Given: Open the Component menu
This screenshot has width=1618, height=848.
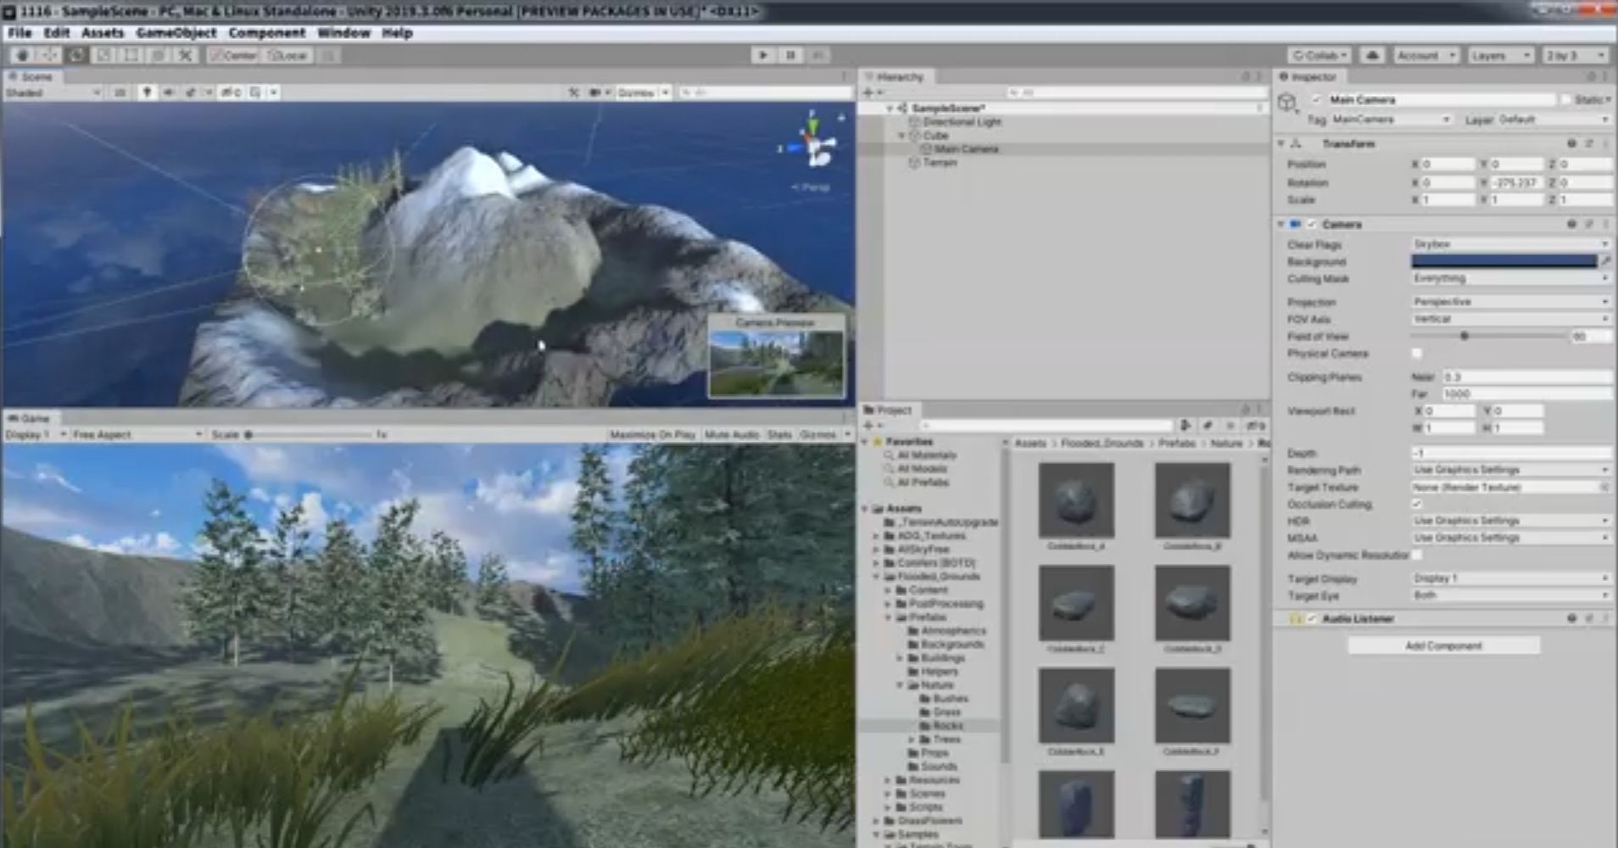Looking at the screenshot, I should point(266,33).
